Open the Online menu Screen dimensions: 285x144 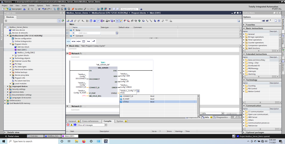pos(32,6)
